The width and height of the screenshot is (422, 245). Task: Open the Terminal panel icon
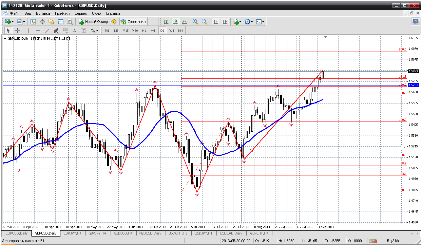(61, 22)
